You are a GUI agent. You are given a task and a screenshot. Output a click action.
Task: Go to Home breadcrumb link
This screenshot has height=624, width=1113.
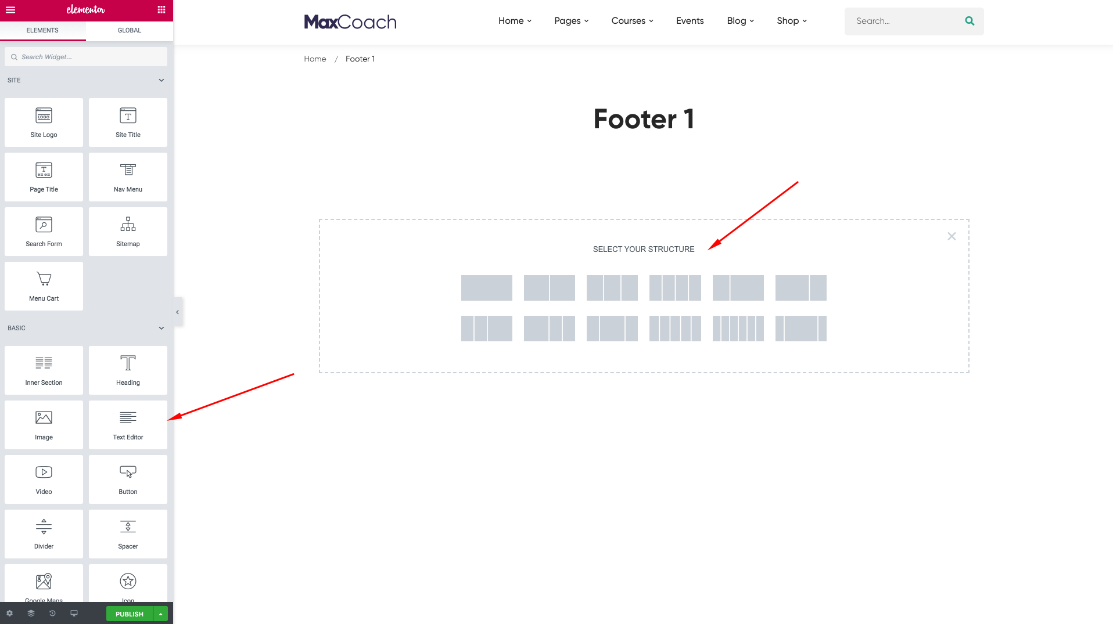[x=315, y=59]
